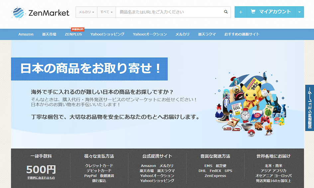The height and width of the screenshot is (188, 314).
Task: Click ZenExpress in shipping methods
Action: (215, 176)
